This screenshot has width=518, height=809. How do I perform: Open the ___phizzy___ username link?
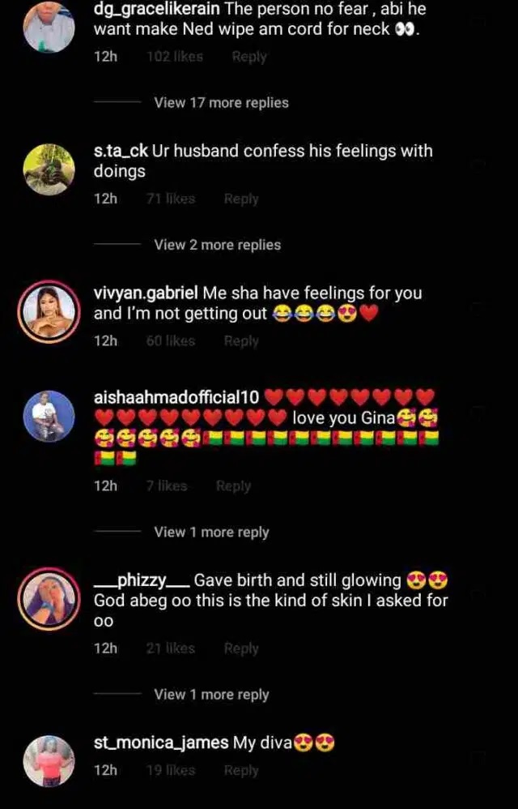[x=142, y=580]
